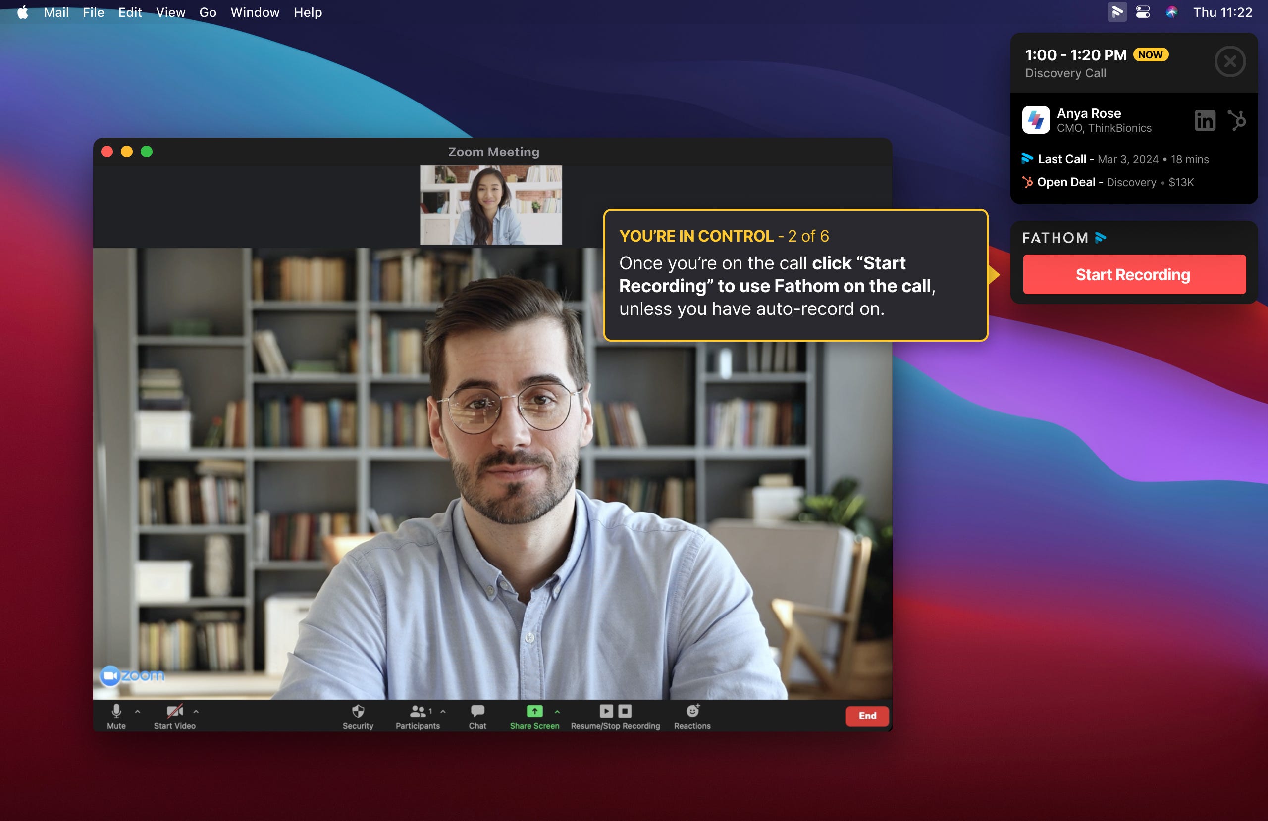The width and height of the screenshot is (1268, 821).
Task: Open the View menu
Action: tap(170, 12)
